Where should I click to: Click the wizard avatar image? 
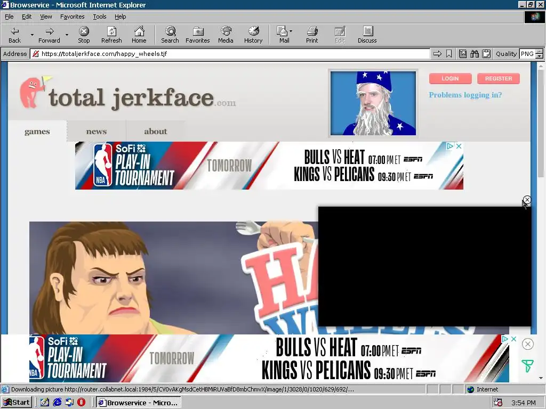[x=373, y=103]
